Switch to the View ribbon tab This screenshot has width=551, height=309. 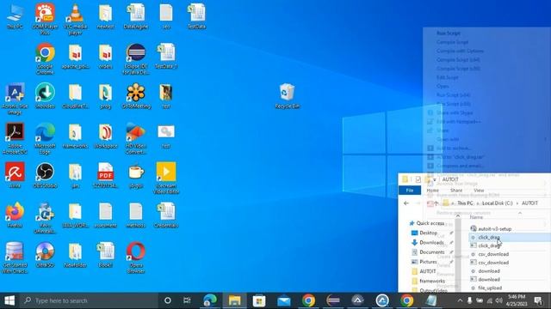479,190
